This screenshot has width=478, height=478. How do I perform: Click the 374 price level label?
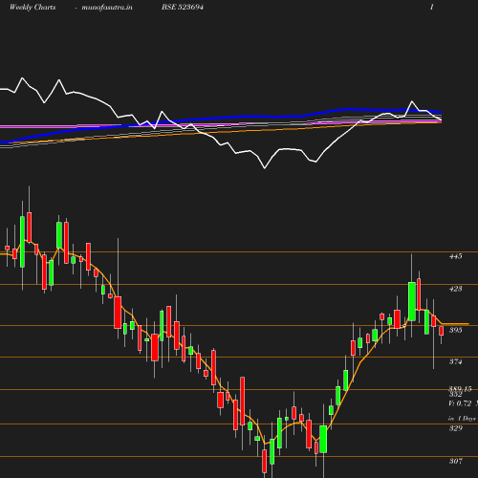pyautogui.click(x=455, y=361)
